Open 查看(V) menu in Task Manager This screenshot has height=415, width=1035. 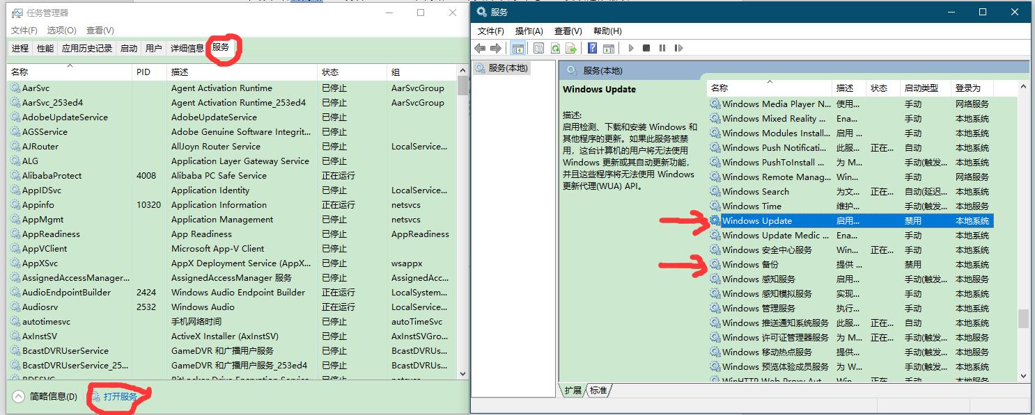click(100, 31)
